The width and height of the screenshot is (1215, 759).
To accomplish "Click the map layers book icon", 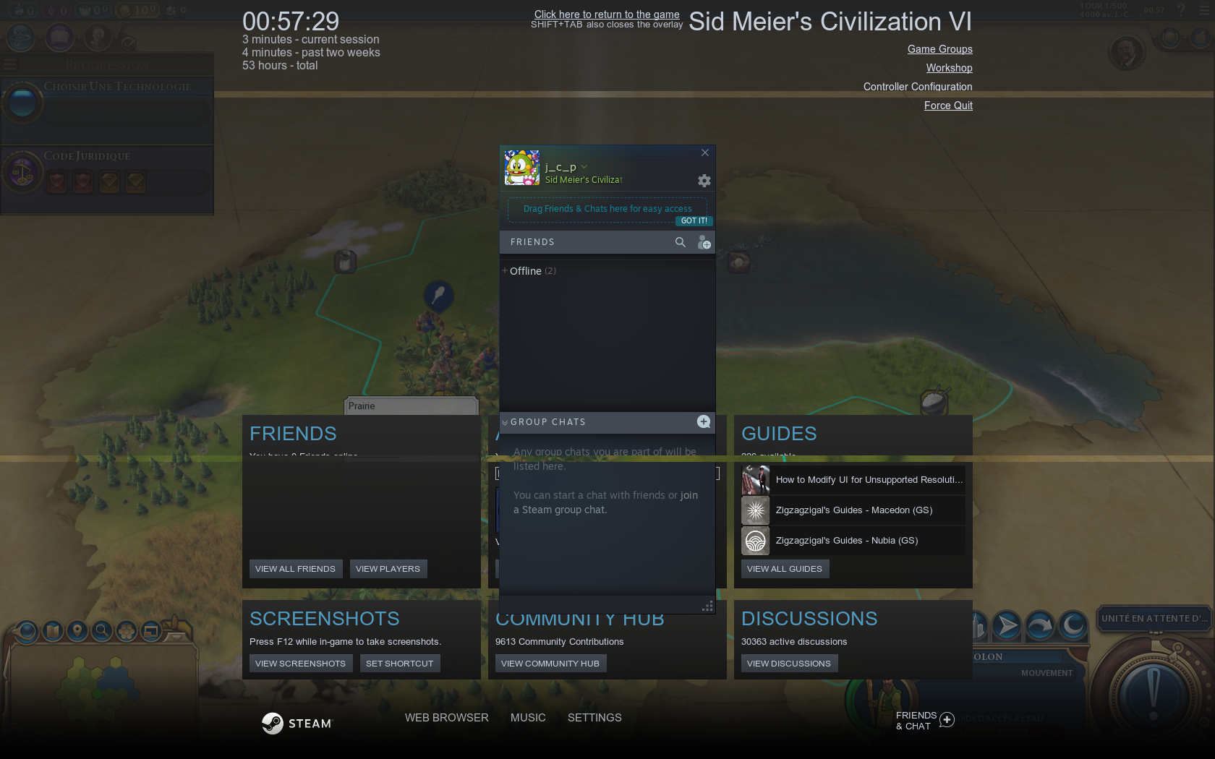I will click(53, 631).
